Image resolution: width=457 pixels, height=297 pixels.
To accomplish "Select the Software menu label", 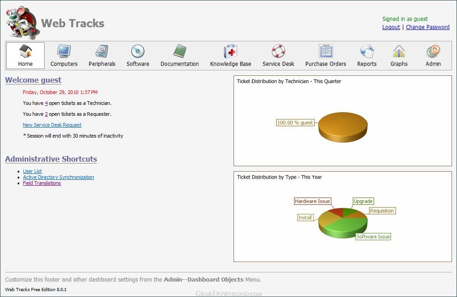I will click(x=137, y=64).
